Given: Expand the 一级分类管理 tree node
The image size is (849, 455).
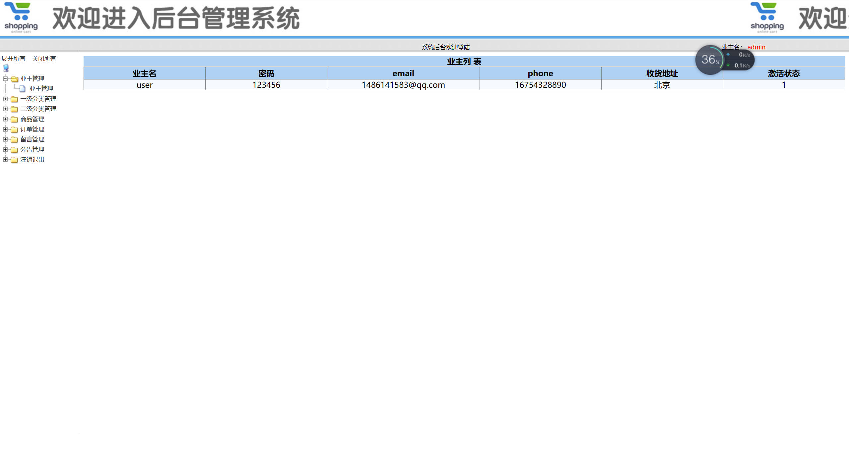Looking at the screenshot, I should [5, 99].
